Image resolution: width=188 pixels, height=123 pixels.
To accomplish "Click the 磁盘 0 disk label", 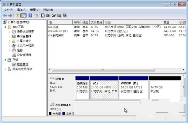I will (59, 79).
